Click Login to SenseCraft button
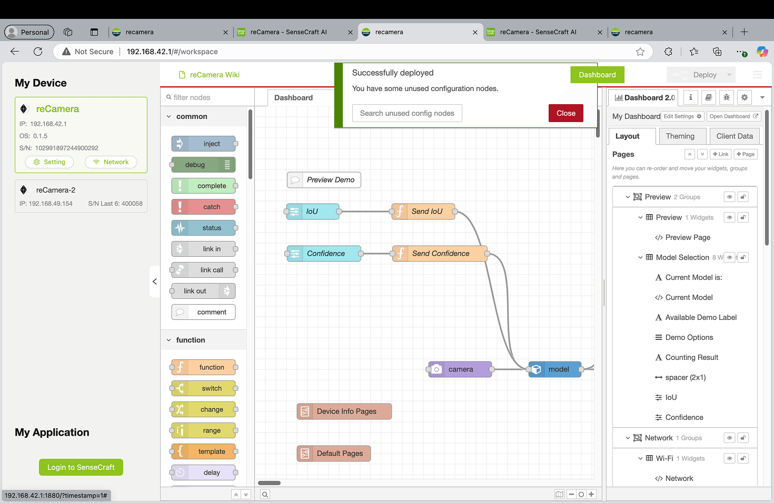 click(x=81, y=467)
